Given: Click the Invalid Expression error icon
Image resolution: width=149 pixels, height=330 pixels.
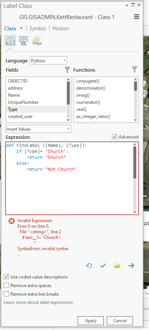Looking at the screenshot, I should [11, 221].
